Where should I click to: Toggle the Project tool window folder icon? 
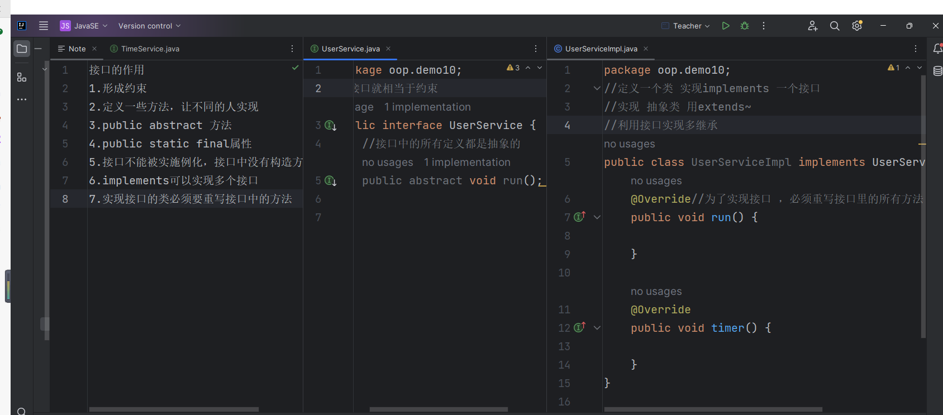[x=22, y=49]
